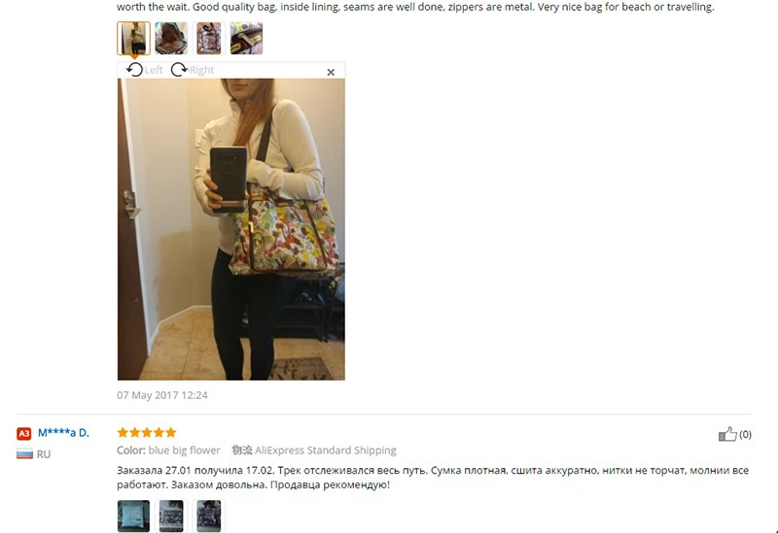Image resolution: width=778 pixels, height=533 pixels.
Task: Click the thumbs-up helpful icon
Action: click(727, 434)
